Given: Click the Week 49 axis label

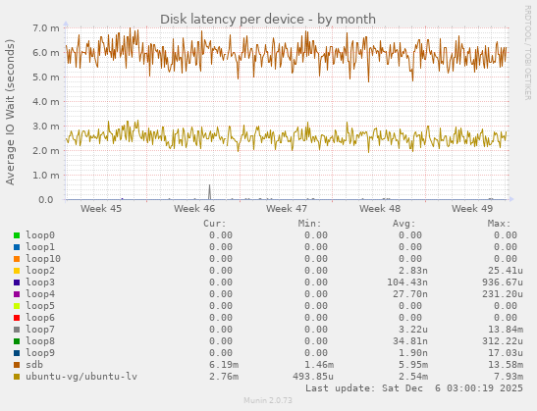Looking at the screenshot, I should pos(472,208).
